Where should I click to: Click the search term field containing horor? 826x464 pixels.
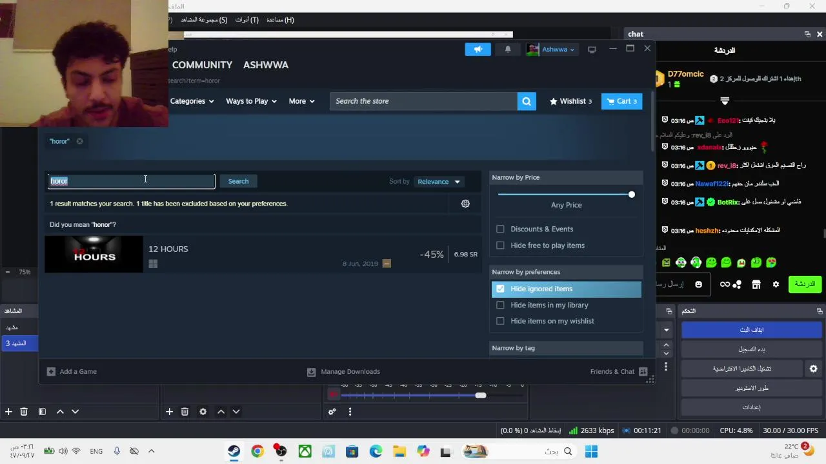pyautogui.click(x=132, y=181)
